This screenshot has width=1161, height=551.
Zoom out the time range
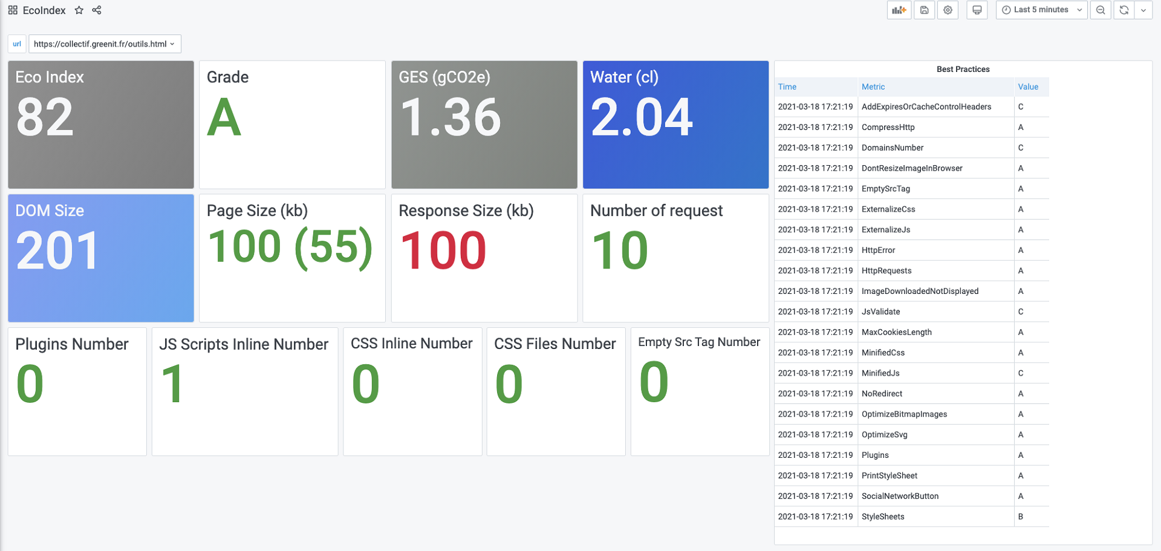click(x=1100, y=10)
